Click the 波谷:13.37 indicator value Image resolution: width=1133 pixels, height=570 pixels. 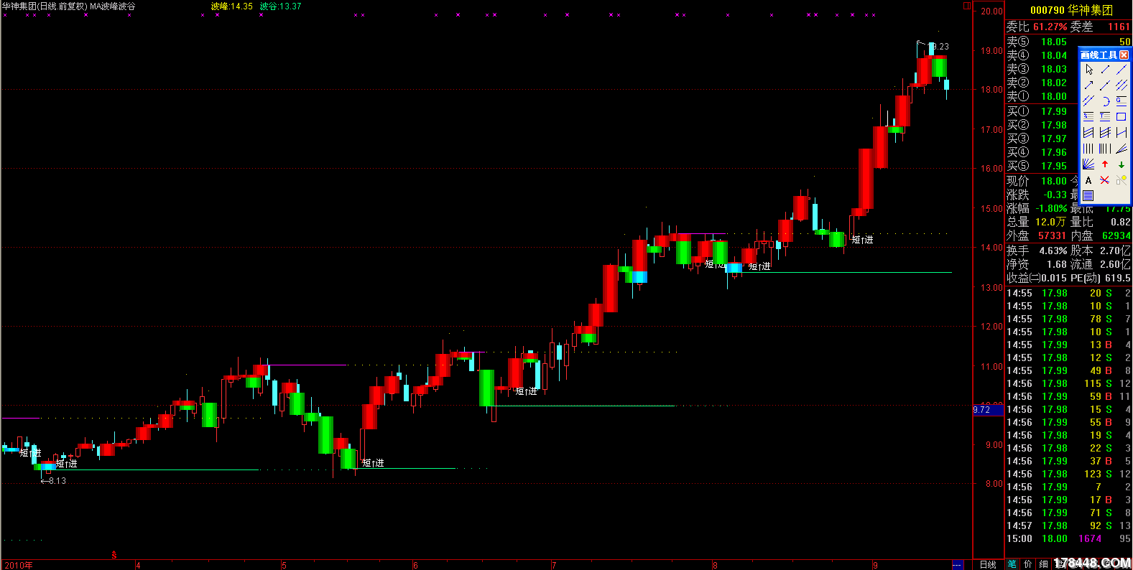pyautogui.click(x=280, y=6)
